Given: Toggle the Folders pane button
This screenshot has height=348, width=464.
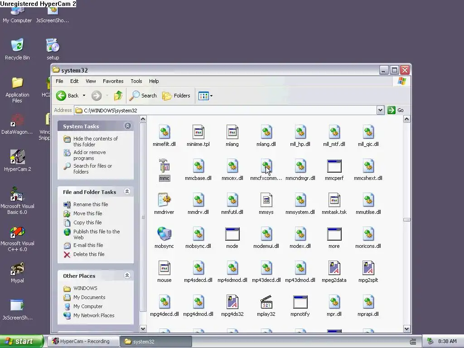Looking at the screenshot, I should coord(176,96).
